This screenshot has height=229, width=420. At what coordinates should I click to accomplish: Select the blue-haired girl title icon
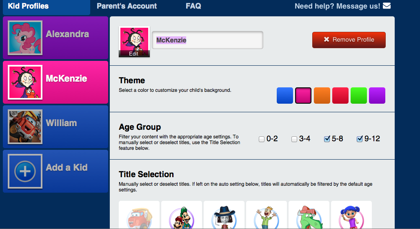pyautogui.click(x=351, y=216)
